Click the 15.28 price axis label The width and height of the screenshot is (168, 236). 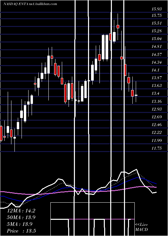click(157, 31)
